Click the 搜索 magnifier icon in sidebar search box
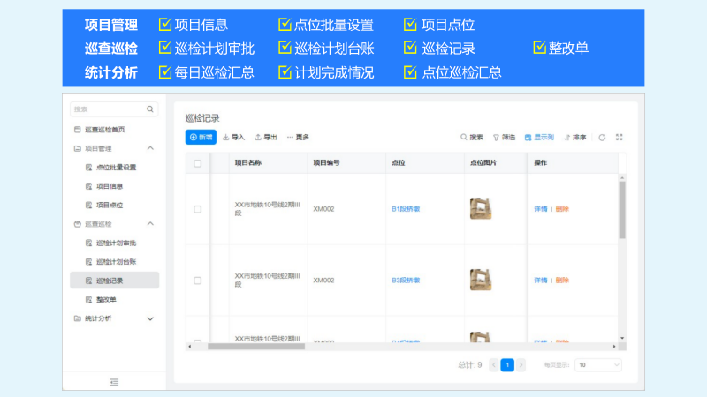The image size is (707, 397). coord(150,109)
